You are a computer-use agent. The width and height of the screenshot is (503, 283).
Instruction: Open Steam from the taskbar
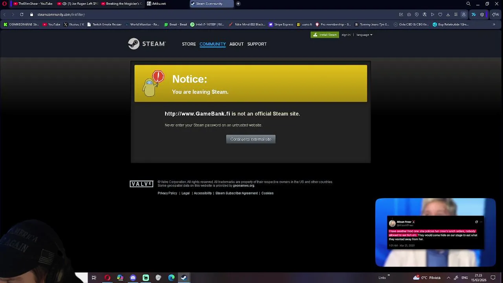pyautogui.click(x=184, y=278)
